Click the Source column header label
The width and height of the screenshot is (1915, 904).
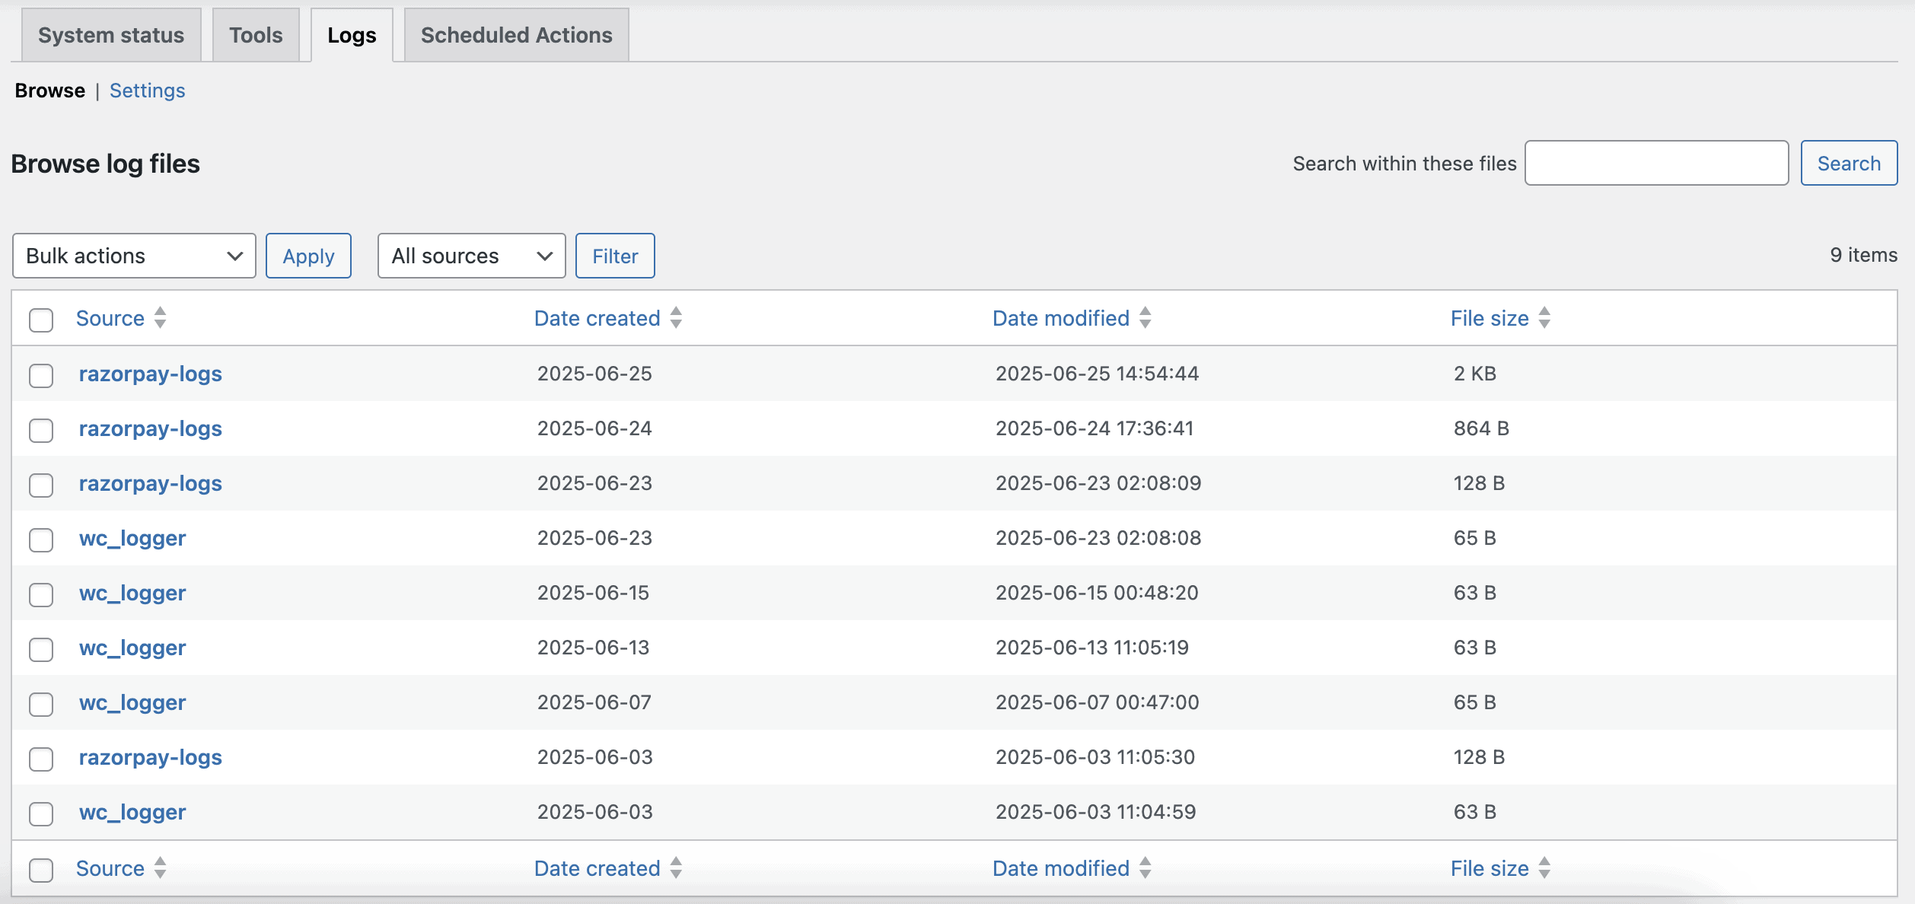click(110, 318)
